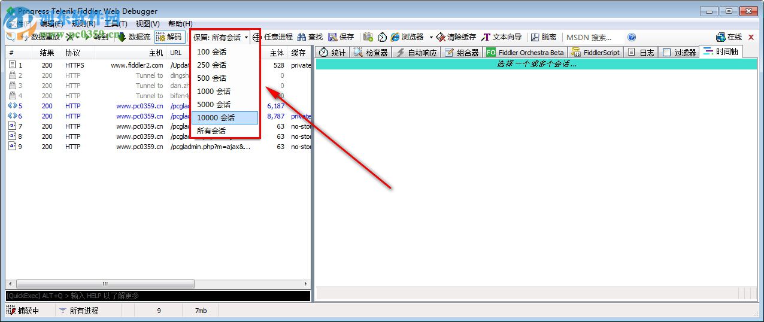Click the 脱离 tearoff toolbar button
This screenshot has width=764, height=322.
click(x=544, y=37)
